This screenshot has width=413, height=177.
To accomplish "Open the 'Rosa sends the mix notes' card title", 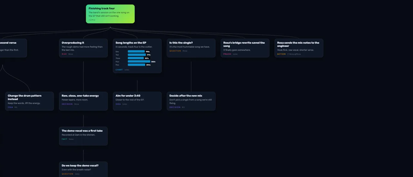I will coord(298,44).
